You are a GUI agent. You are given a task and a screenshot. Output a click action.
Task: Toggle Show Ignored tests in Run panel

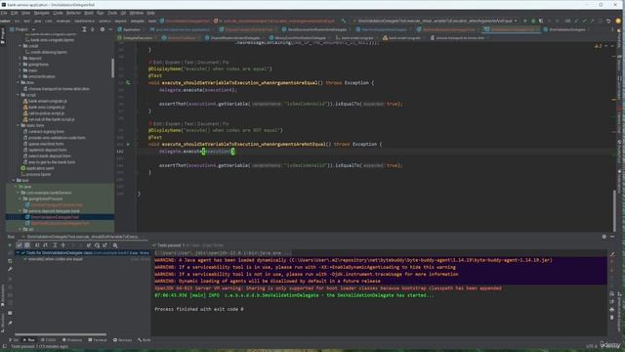tap(27, 245)
